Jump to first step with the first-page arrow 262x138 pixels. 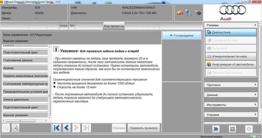coord(57,128)
